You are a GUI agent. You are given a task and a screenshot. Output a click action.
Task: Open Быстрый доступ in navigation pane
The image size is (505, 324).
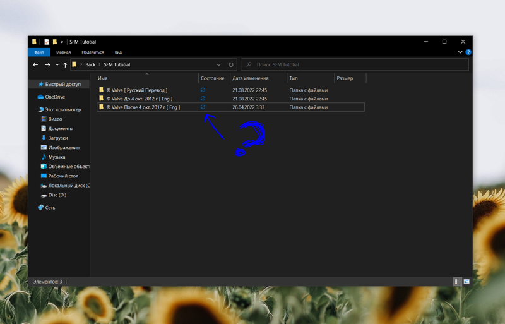[59, 84]
